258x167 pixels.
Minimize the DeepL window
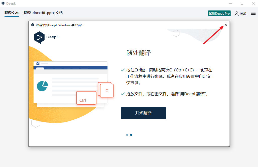pos(231,3)
